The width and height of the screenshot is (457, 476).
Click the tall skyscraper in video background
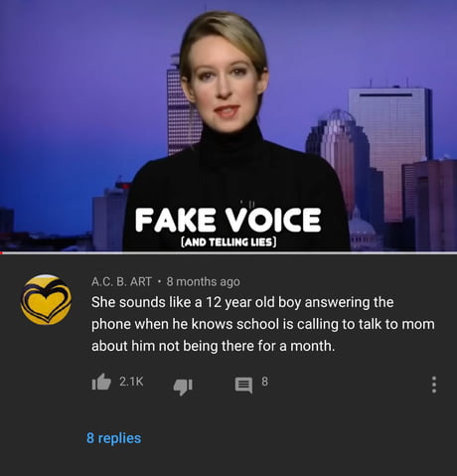[390, 149]
